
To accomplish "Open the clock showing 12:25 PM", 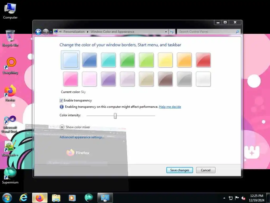I will [257, 198].
